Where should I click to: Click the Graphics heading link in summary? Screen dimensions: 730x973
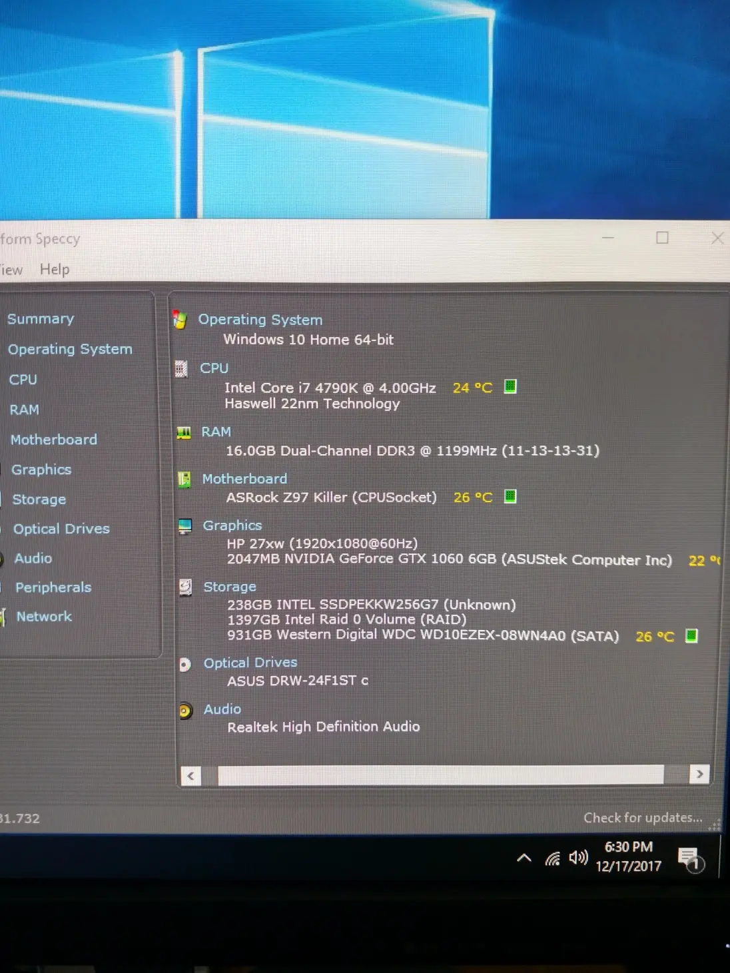pos(232,525)
